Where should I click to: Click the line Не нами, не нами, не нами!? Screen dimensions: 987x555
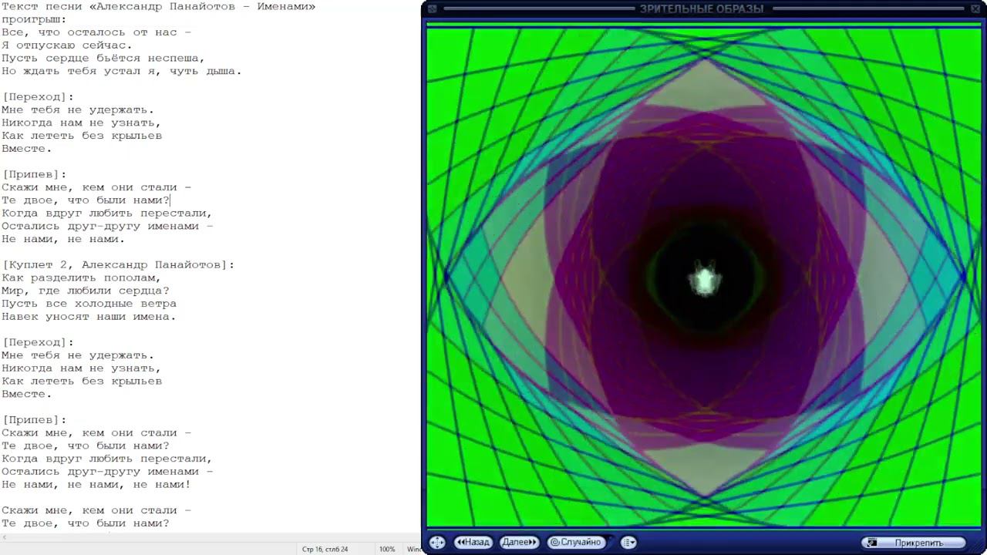coord(96,484)
